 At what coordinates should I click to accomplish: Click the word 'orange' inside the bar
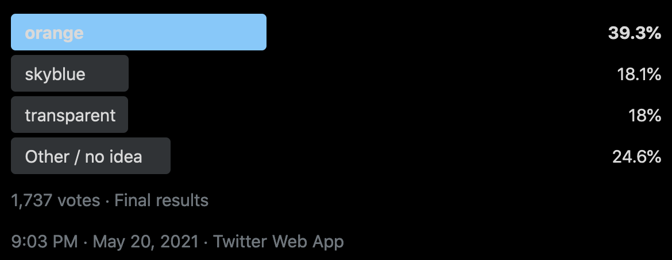coord(54,33)
